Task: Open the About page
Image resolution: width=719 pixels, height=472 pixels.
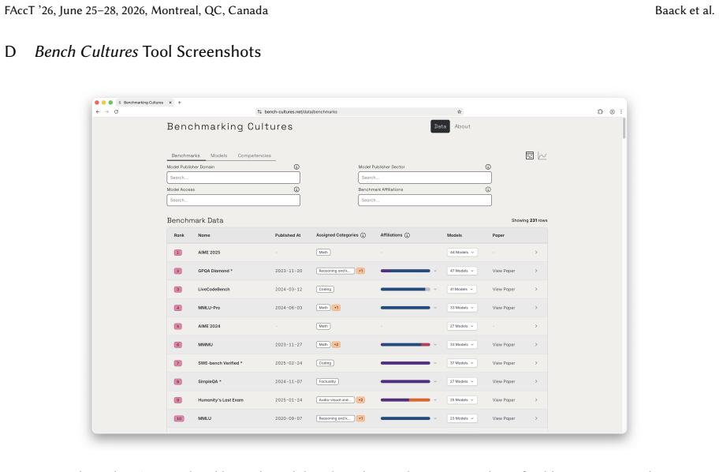Action: coord(463,126)
